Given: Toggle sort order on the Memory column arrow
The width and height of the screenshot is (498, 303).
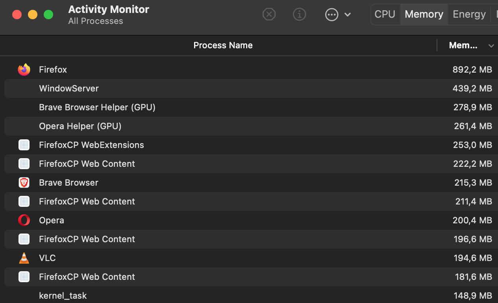Looking at the screenshot, I should (x=491, y=46).
